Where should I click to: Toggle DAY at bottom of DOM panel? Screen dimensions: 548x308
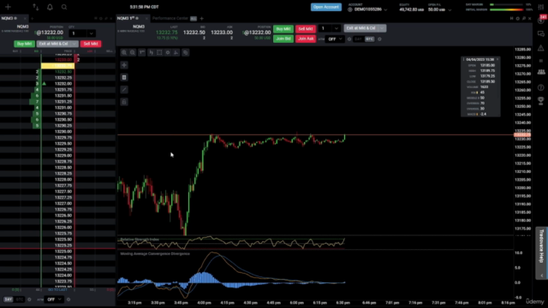pos(9,299)
